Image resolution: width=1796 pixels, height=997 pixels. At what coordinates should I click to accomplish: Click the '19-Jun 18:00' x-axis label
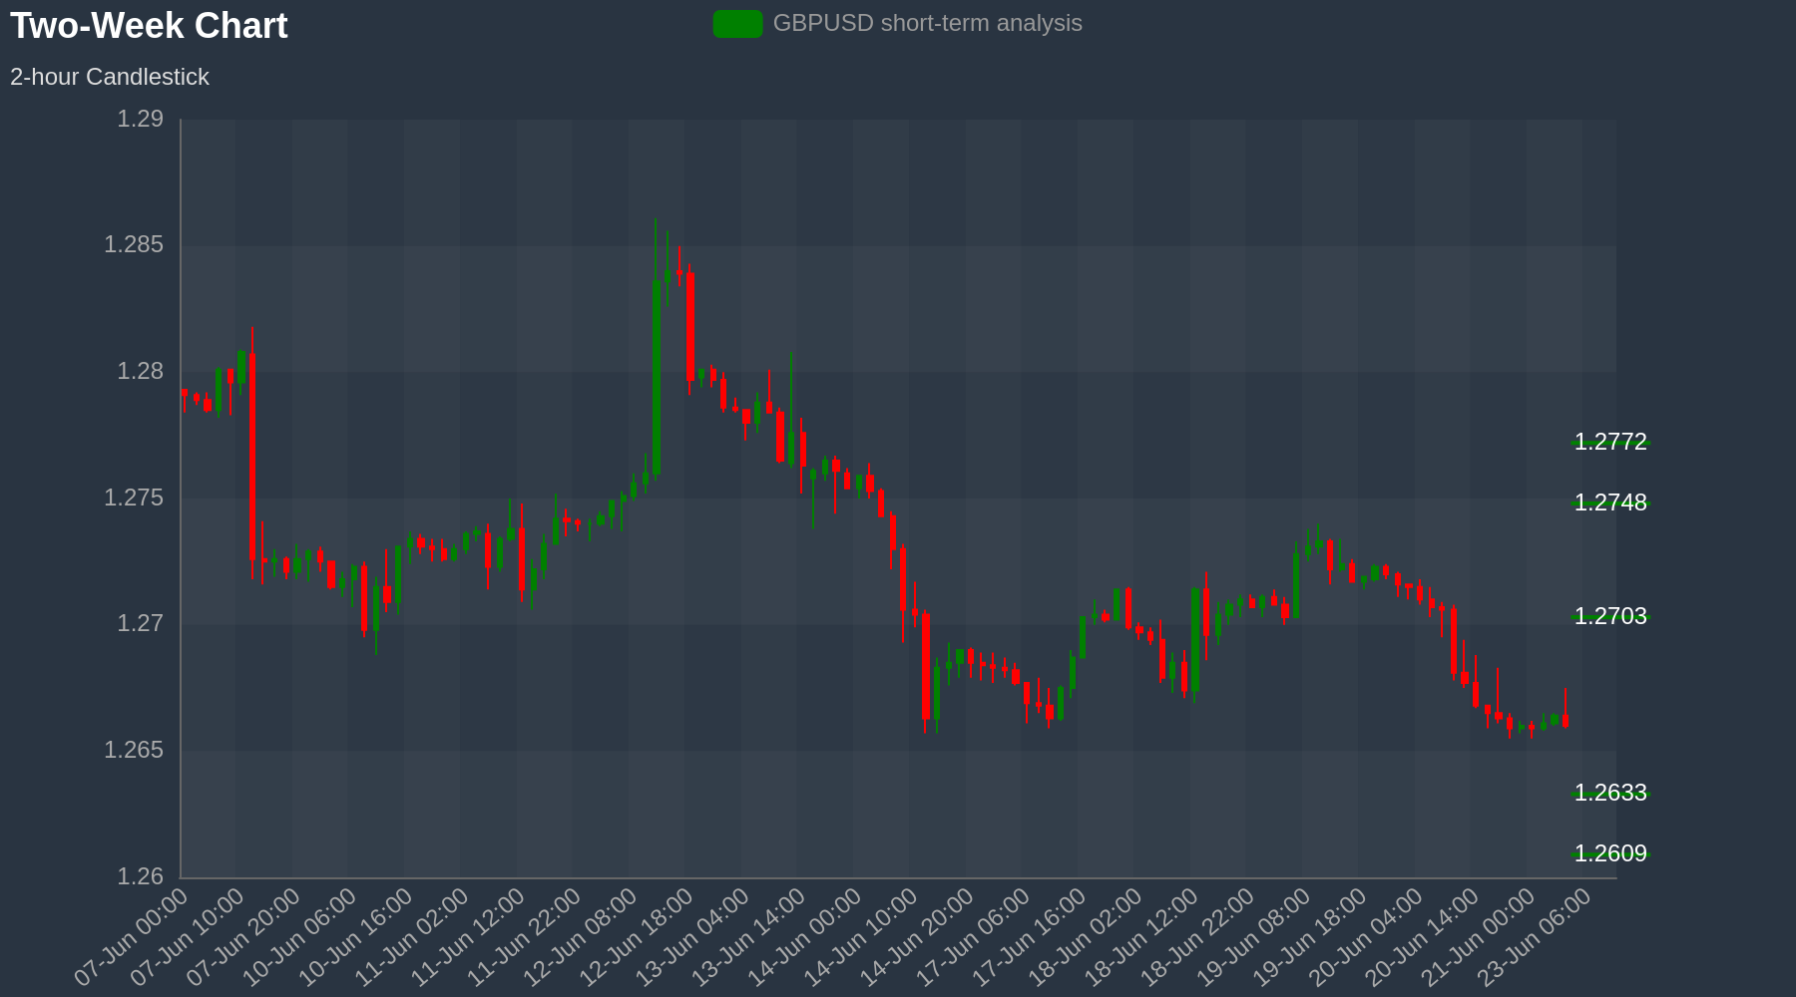tap(1310, 937)
